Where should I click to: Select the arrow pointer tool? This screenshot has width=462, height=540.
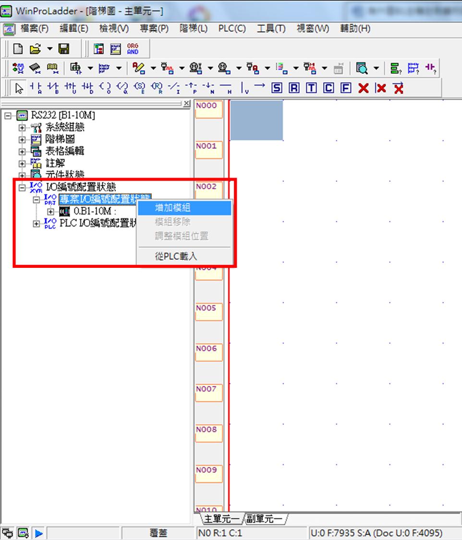tap(19, 88)
